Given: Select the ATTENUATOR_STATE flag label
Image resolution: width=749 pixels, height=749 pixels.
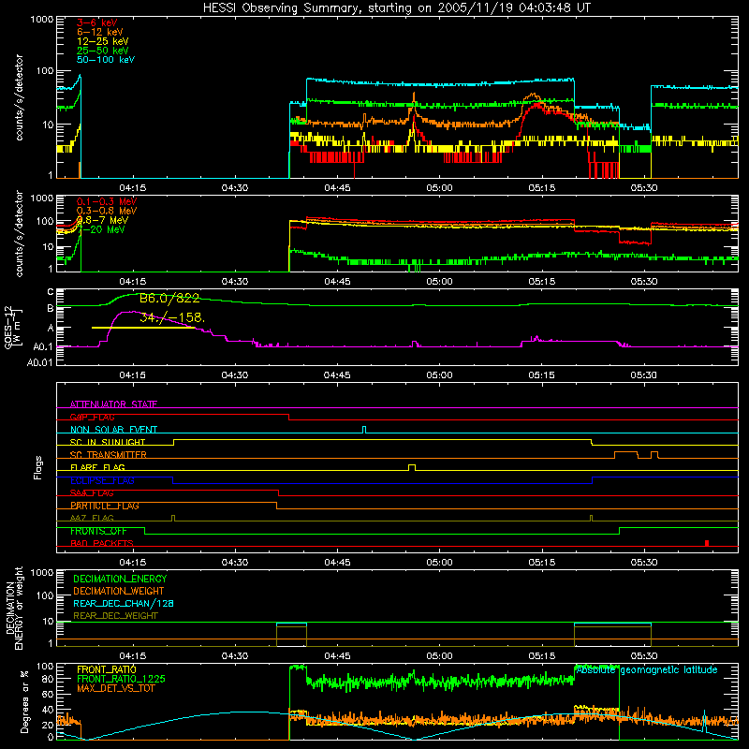Looking at the screenshot, I should point(113,404).
